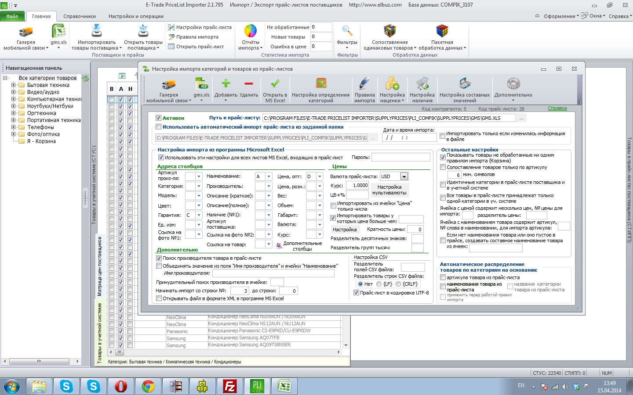Enable matching goods only by article

(x=443, y=167)
